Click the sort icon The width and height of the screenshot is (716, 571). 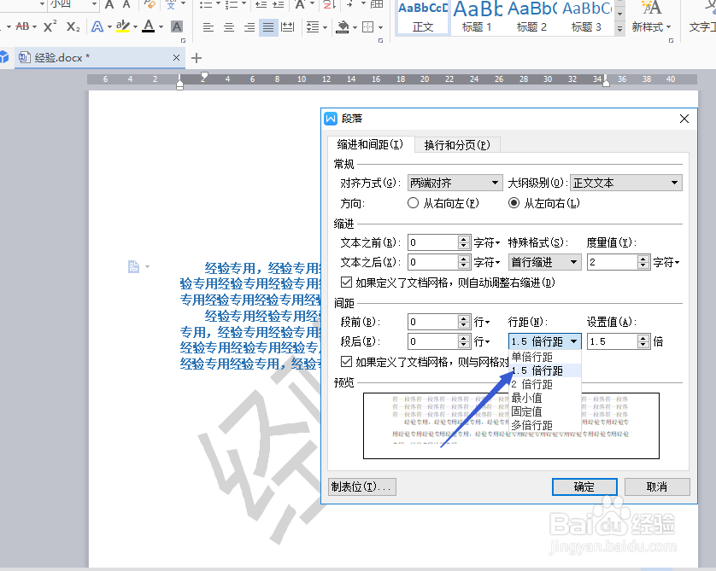(329, 4)
